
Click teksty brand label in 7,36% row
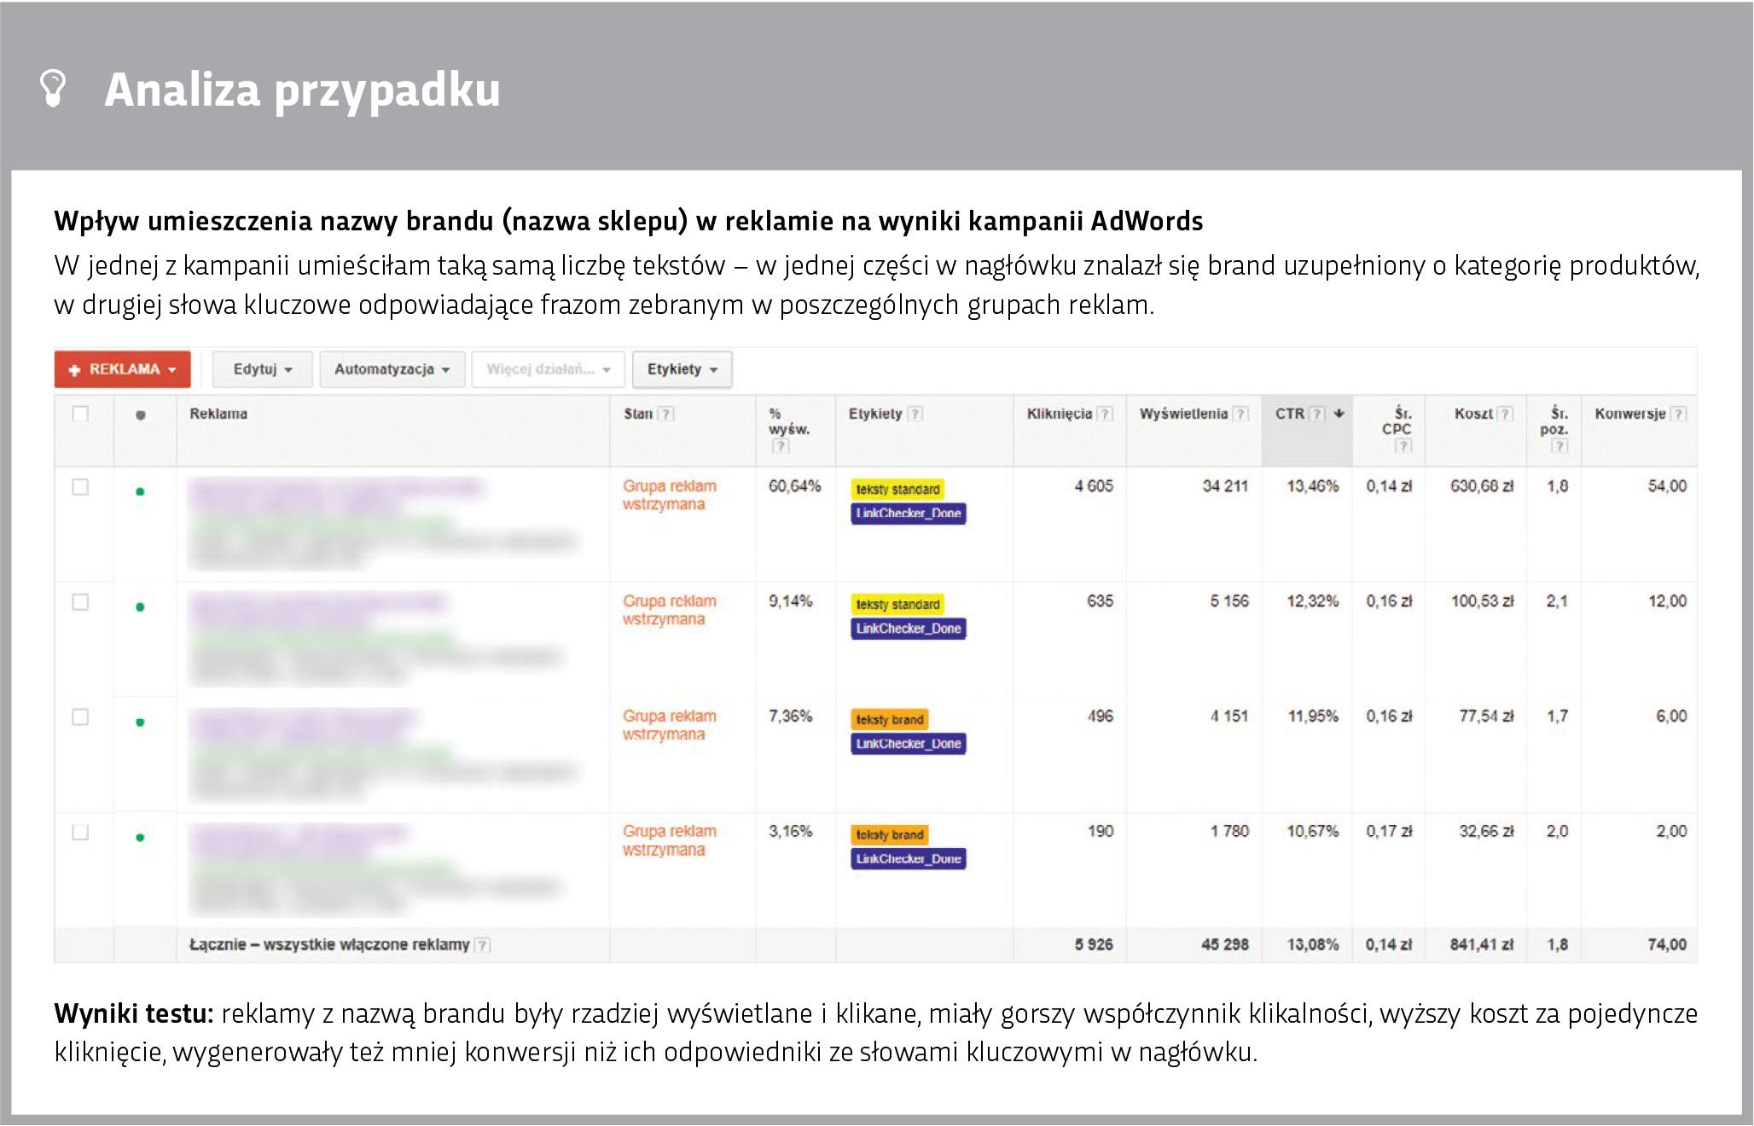tap(890, 720)
